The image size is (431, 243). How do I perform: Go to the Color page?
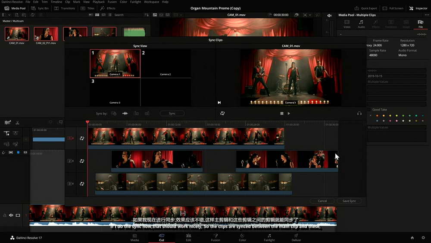point(242,238)
